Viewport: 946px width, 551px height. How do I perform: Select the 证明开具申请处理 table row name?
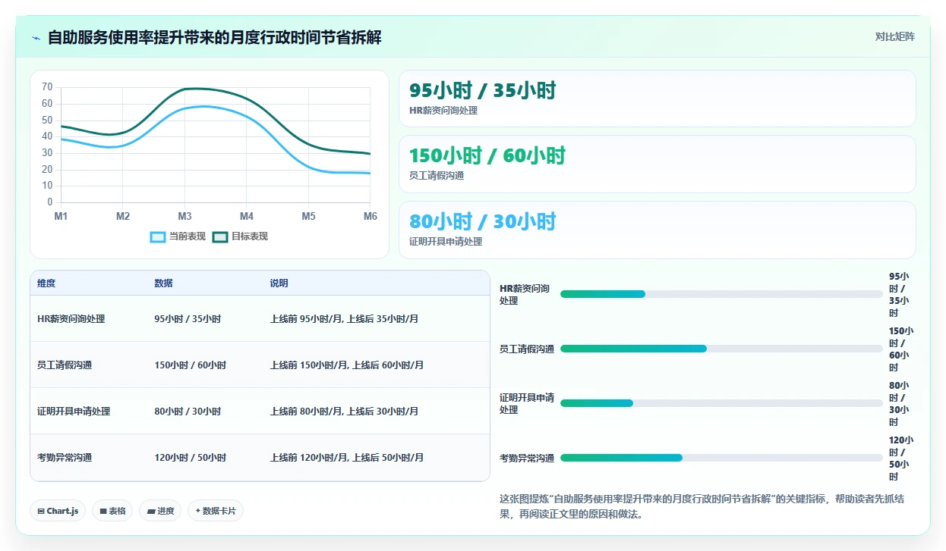[74, 412]
